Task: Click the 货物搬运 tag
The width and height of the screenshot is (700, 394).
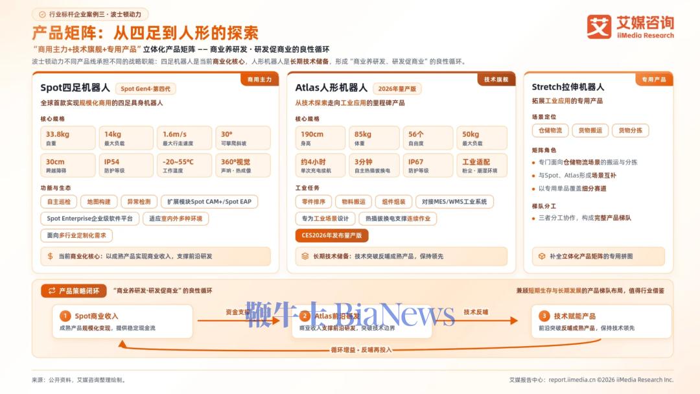Action: (590, 130)
